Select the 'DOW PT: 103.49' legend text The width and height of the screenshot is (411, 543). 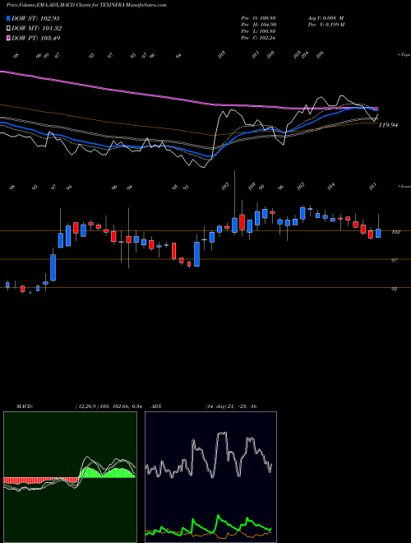(36, 38)
